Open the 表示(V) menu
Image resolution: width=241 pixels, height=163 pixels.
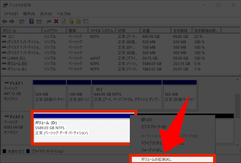click(46, 14)
